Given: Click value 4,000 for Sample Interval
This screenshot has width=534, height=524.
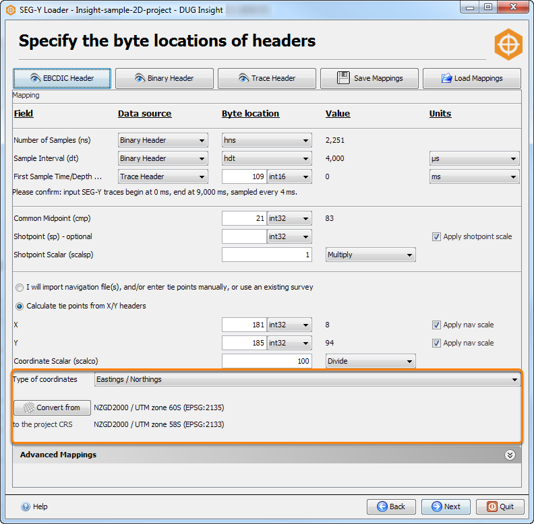Looking at the screenshot, I should pos(335,158).
